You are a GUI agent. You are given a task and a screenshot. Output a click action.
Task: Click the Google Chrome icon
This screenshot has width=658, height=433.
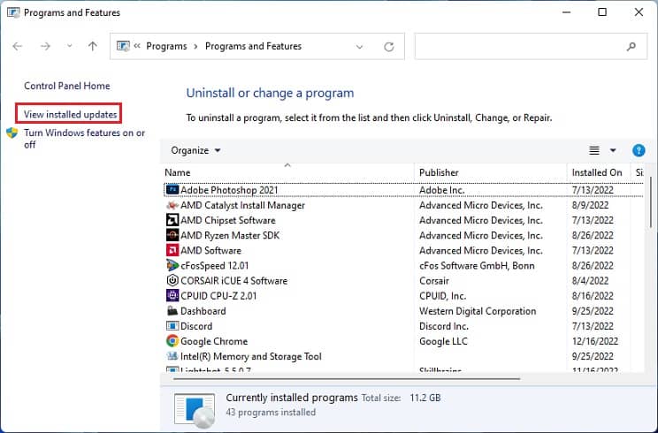(172, 341)
